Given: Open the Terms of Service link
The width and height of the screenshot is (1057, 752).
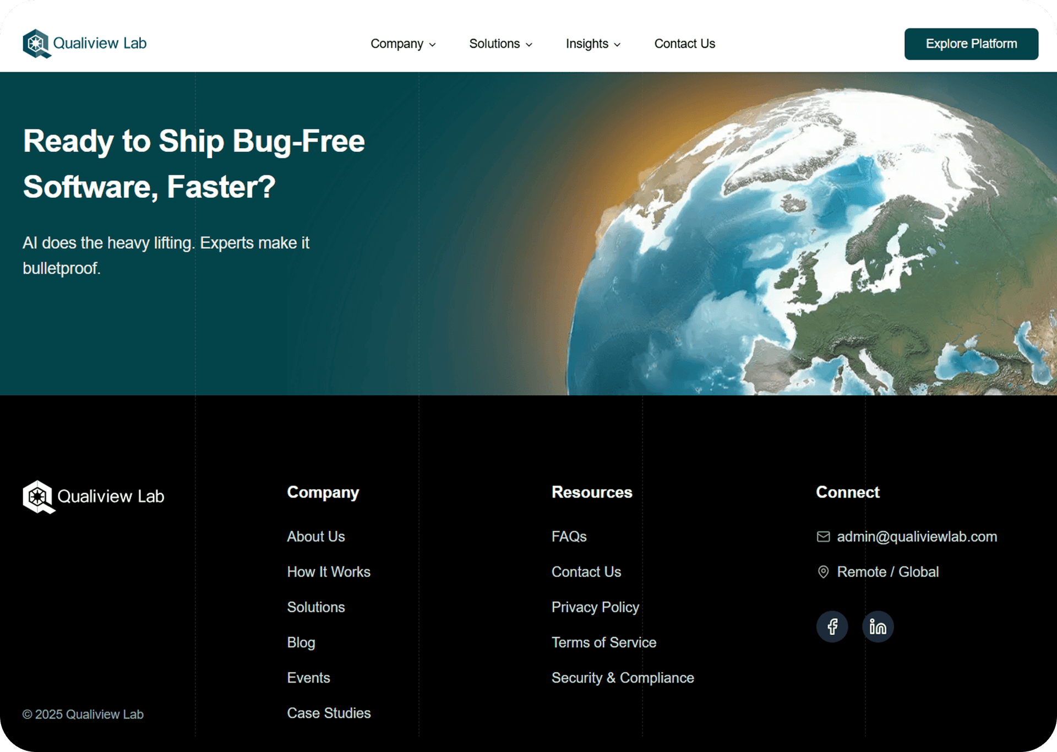Looking at the screenshot, I should pos(604,642).
